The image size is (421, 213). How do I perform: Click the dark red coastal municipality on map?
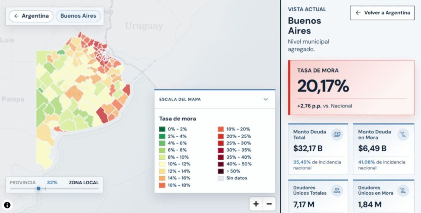coord(101,115)
